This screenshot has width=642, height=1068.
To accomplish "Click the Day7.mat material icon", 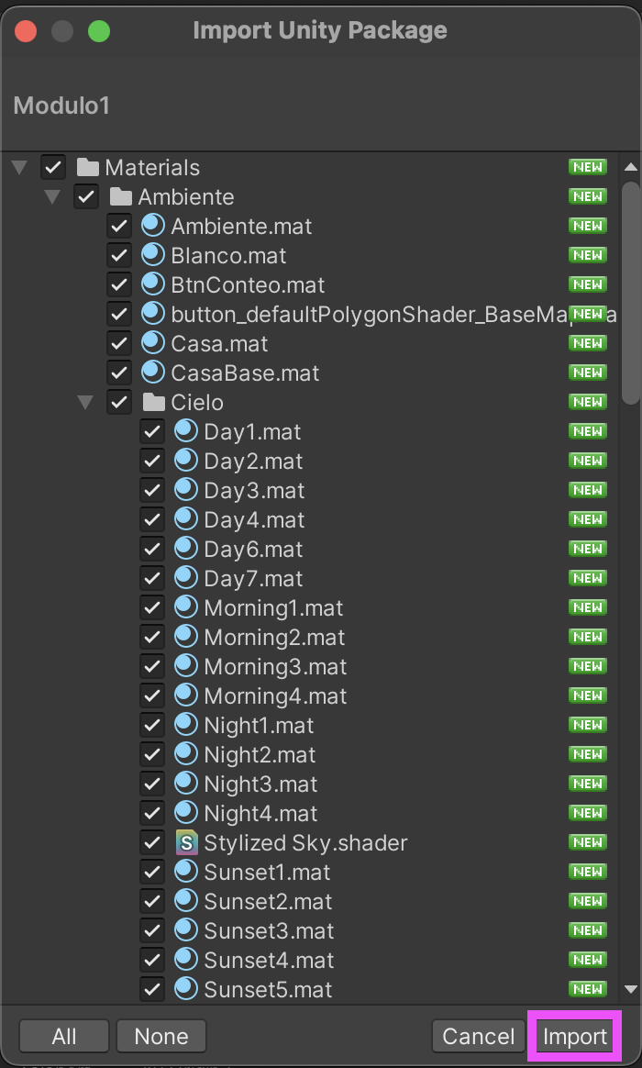I will coord(186,578).
